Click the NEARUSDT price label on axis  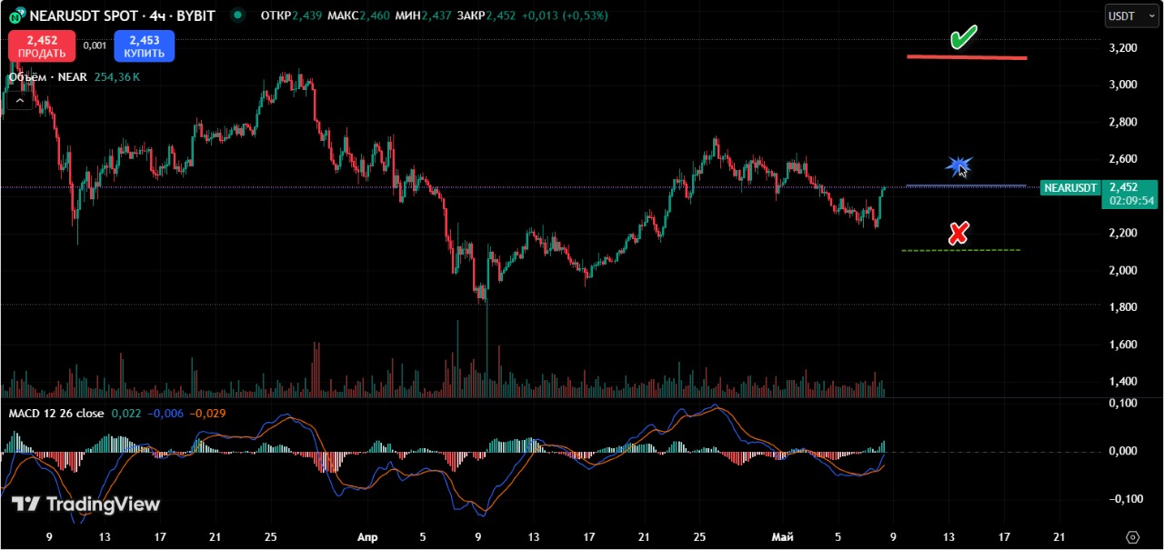tap(1069, 187)
